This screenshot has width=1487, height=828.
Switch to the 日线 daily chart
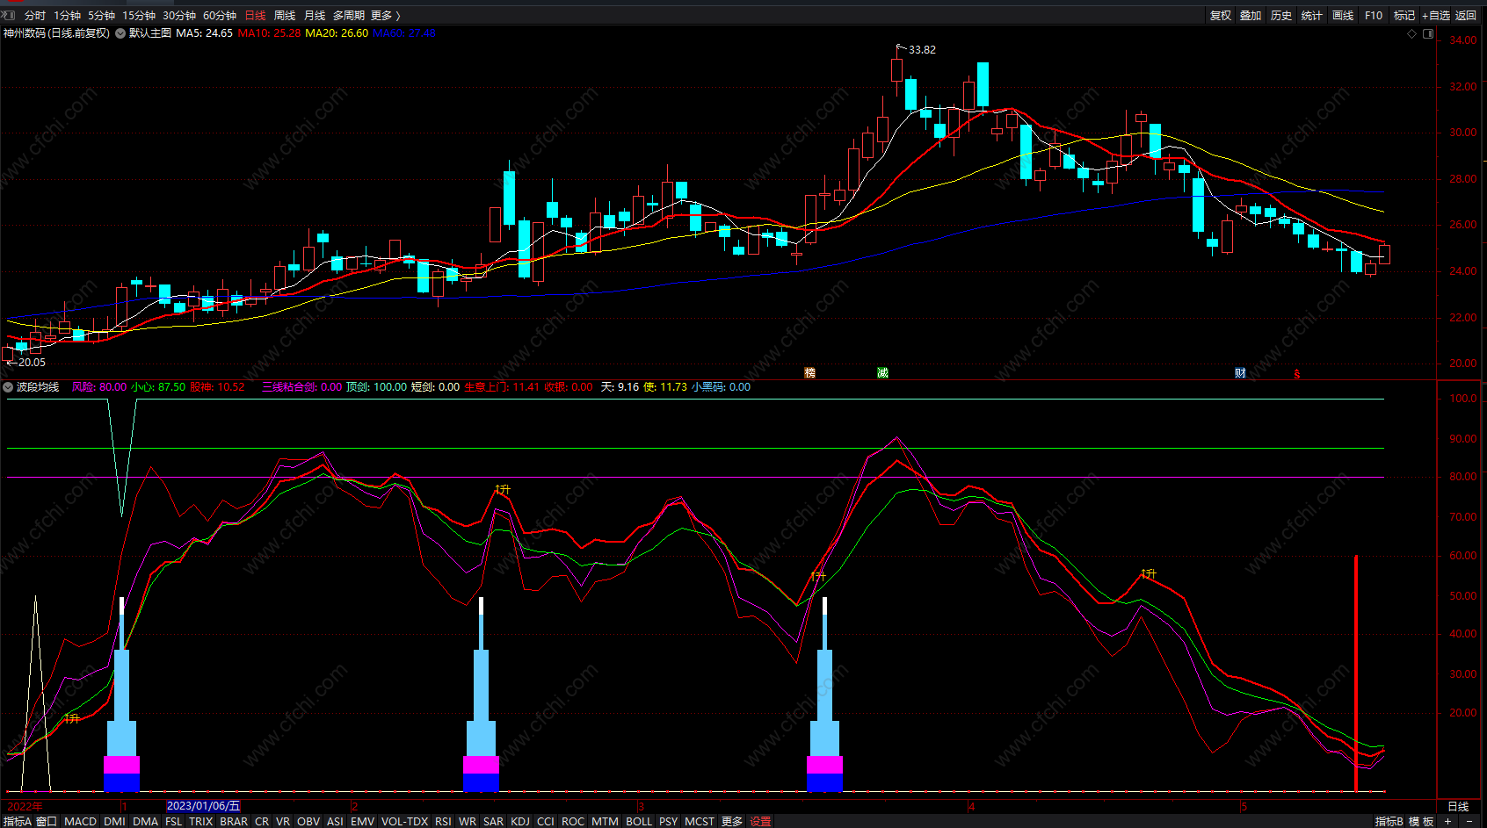click(255, 16)
